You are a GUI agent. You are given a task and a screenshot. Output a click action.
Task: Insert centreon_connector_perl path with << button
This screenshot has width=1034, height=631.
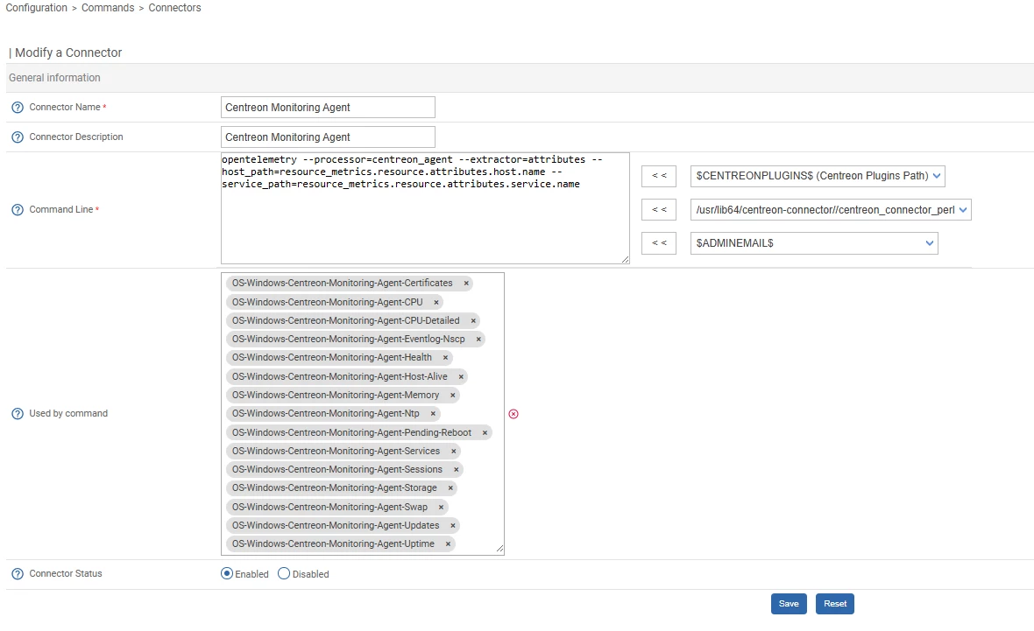tap(659, 209)
